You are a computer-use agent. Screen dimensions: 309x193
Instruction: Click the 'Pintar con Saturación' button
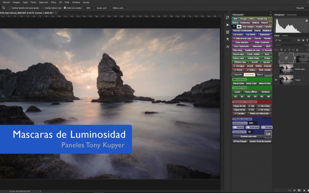click(259, 114)
